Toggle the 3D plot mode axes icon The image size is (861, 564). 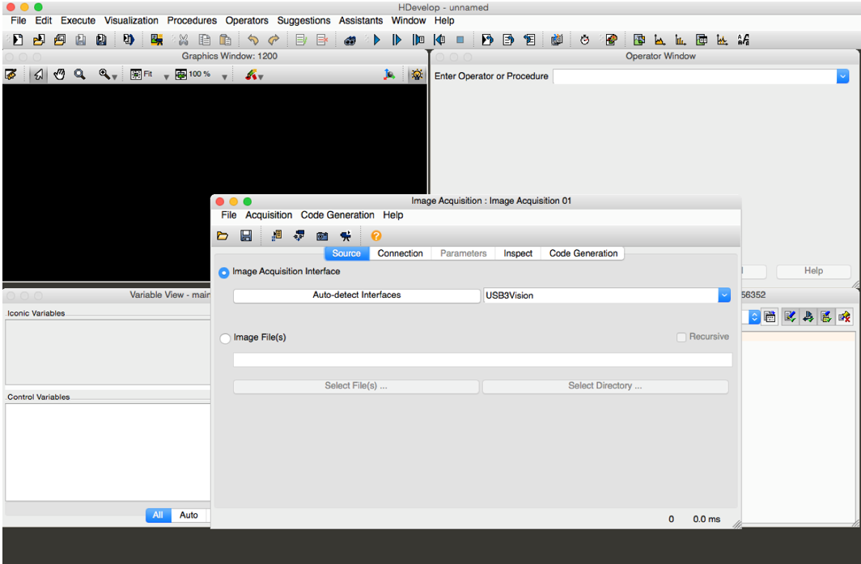pyautogui.click(x=389, y=74)
